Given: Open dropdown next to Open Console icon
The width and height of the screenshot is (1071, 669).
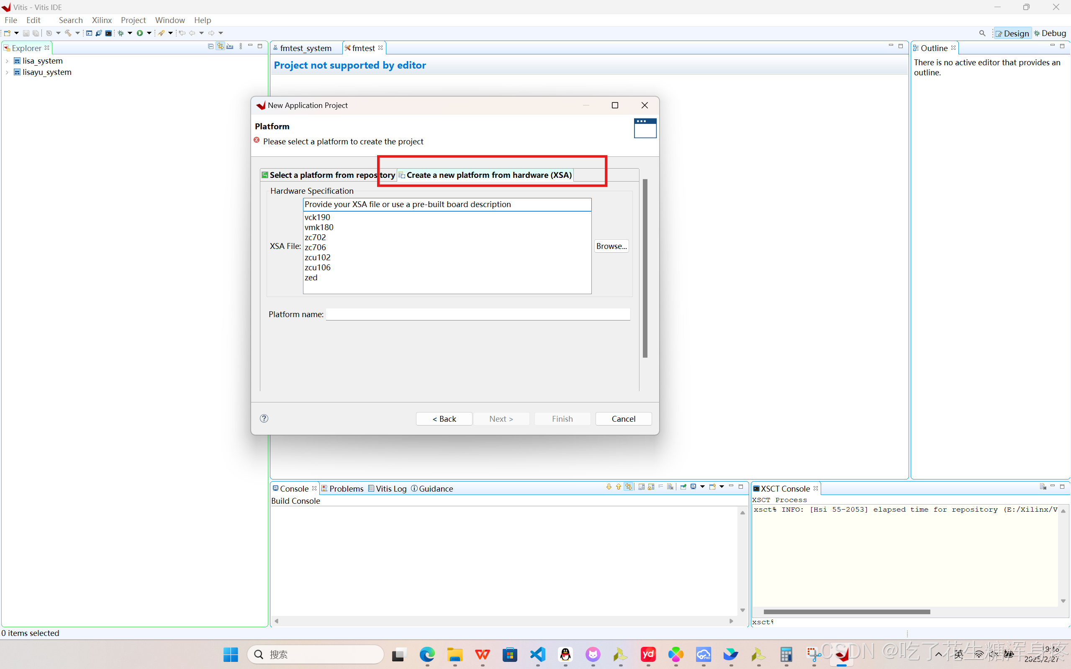Looking at the screenshot, I should 722,487.
